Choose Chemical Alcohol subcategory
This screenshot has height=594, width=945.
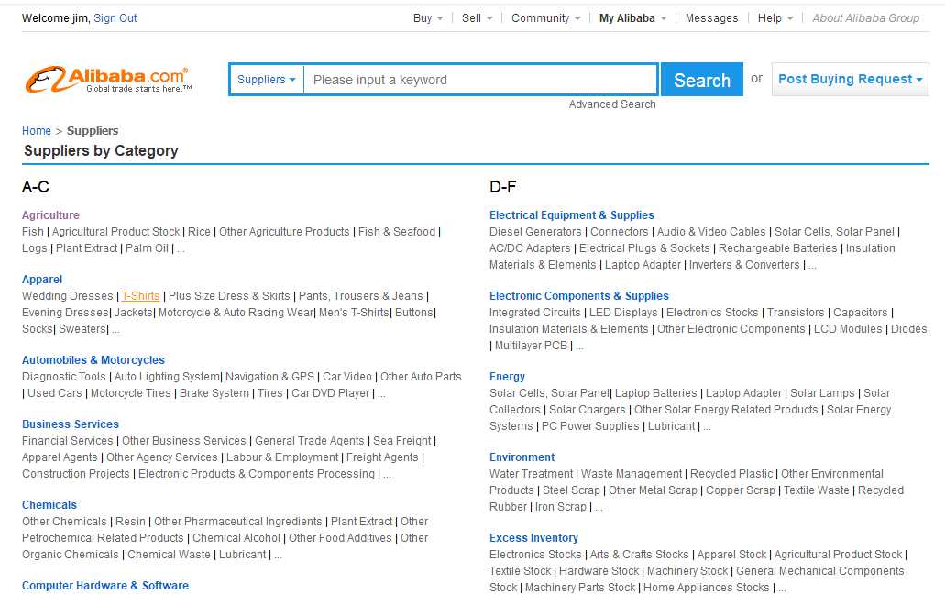[x=236, y=538]
